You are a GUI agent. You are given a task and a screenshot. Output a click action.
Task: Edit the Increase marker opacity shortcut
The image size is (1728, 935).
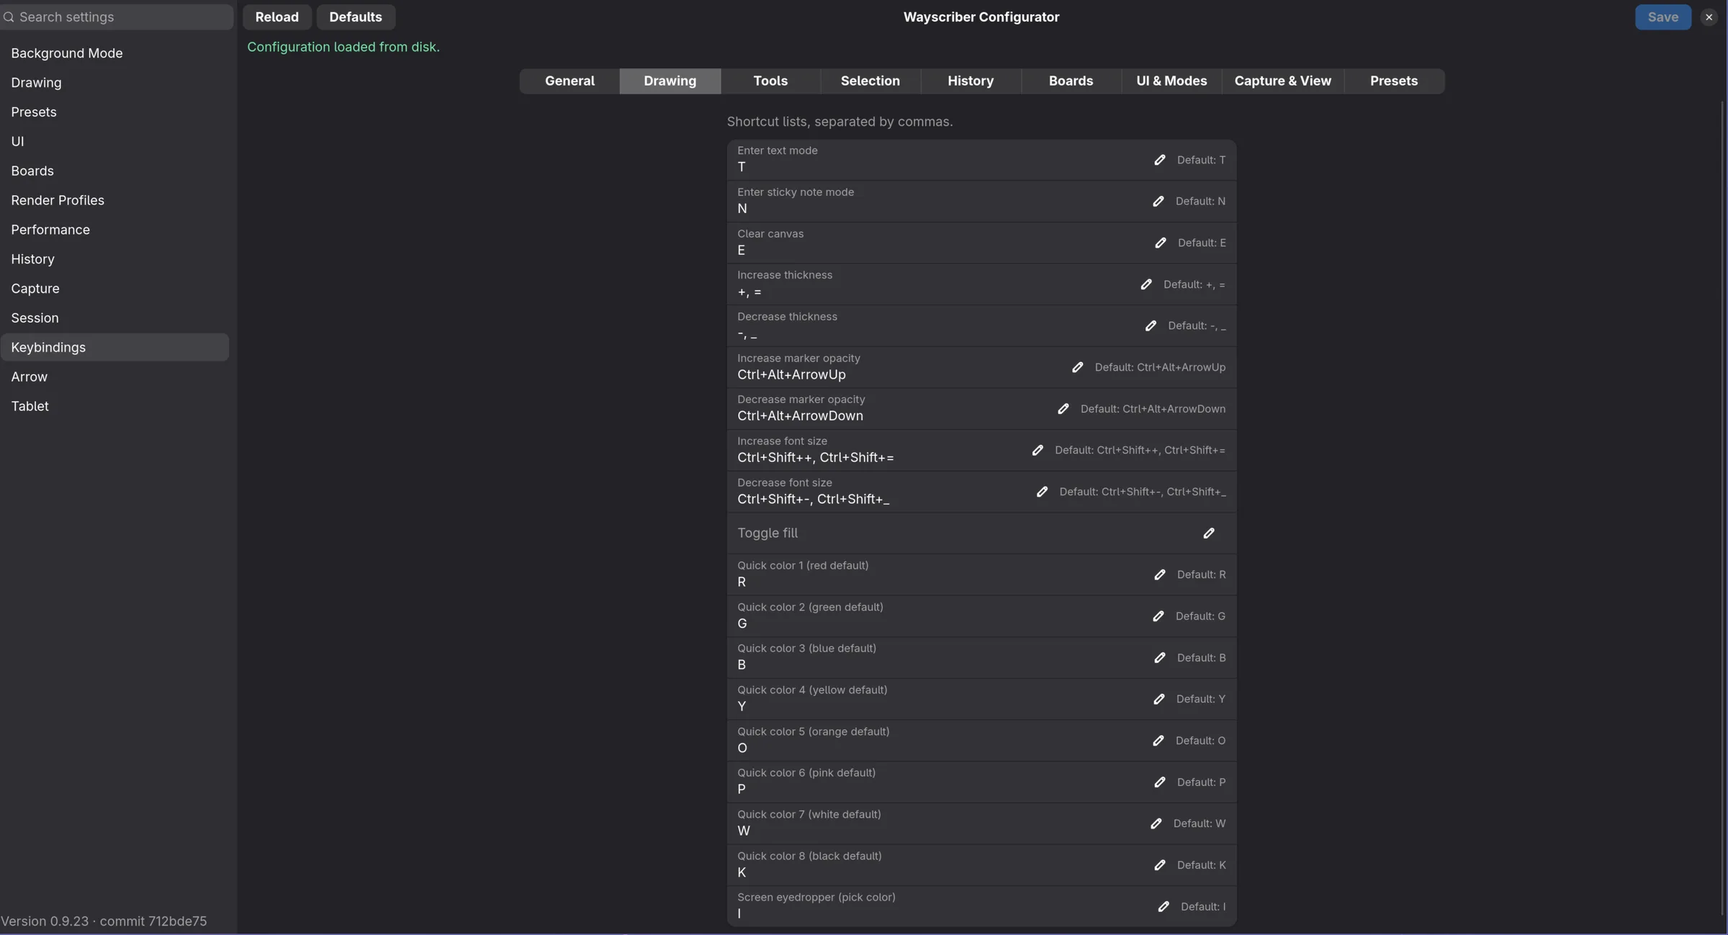(1077, 368)
